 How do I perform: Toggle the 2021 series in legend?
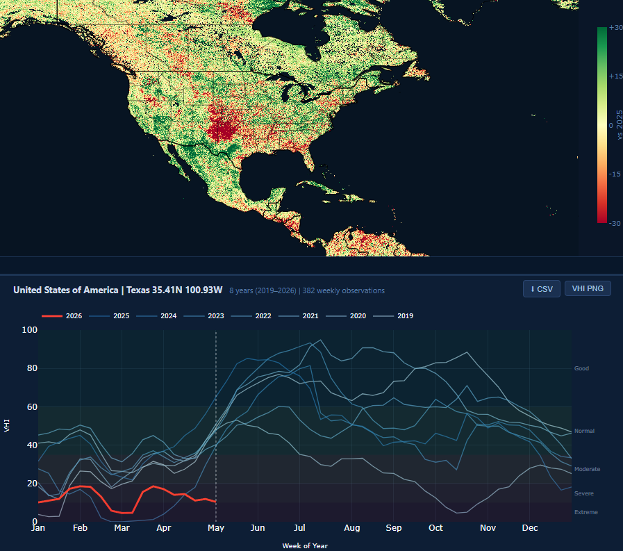tap(299, 315)
